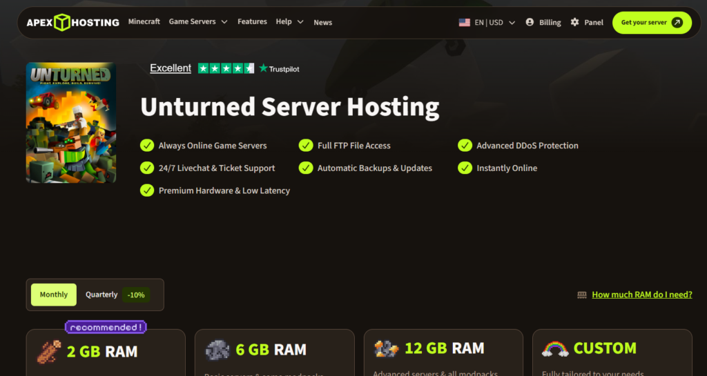The width and height of the screenshot is (707, 376).
Task: Open the Panel link
Action: 594,23
